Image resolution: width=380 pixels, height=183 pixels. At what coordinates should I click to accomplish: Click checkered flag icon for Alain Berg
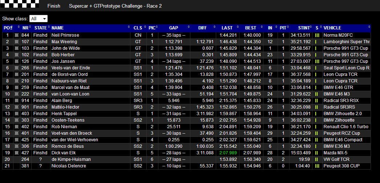click(16, 101)
